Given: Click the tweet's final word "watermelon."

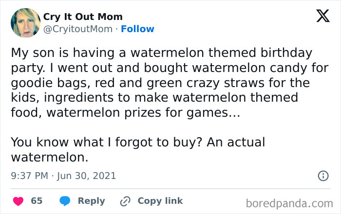Looking at the screenshot, I should point(49,158).
